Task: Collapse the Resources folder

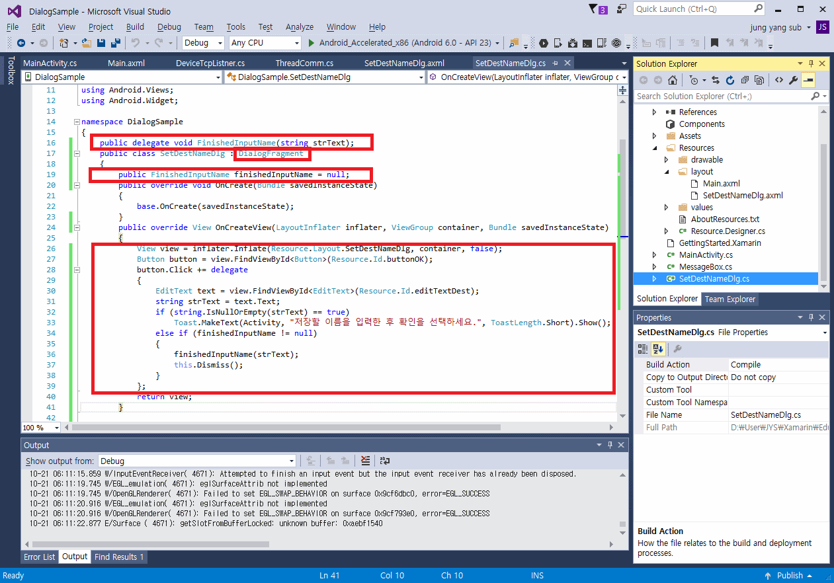Action: click(655, 148)
